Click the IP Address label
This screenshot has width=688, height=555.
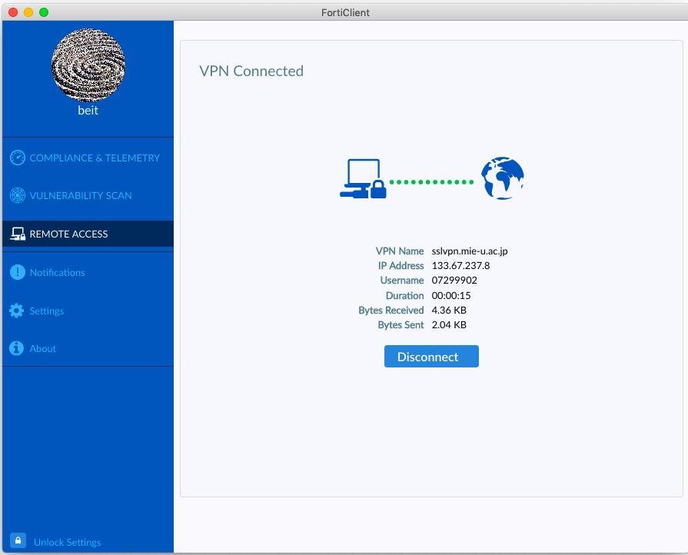[401, 265]
